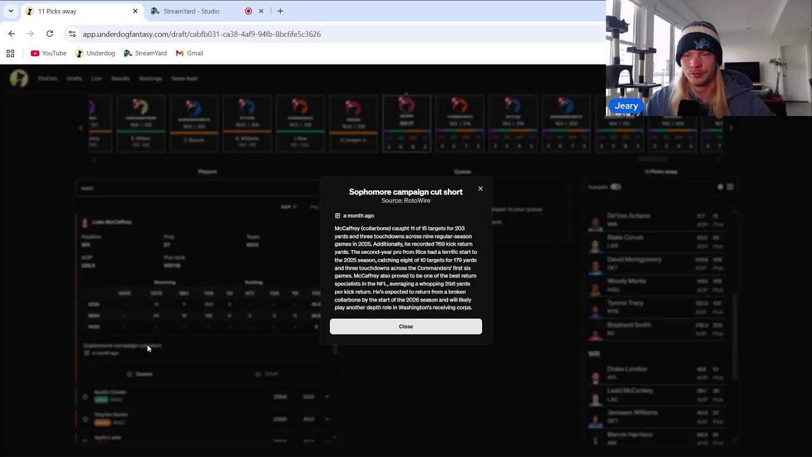Star Treylon Burks to queue him
This screenshot has height=457, width=812.
pyautogui.click(x=85, y=419)
